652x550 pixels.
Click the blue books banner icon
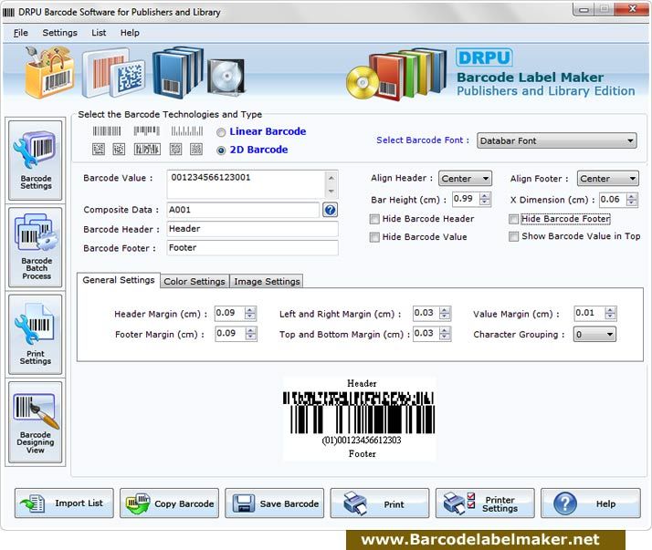pos(177,72)
